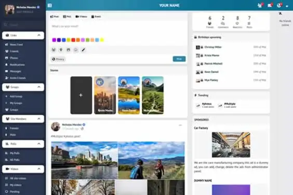Screen dimensions: 293x195
Task: Pick the orange background swatch
Action: 78,40
